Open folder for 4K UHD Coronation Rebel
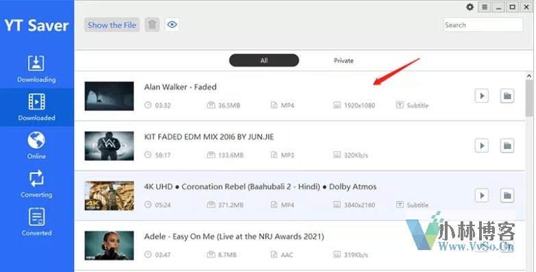Image resolution: width=536 pixels, height=272 pixels. pos(507,195)
